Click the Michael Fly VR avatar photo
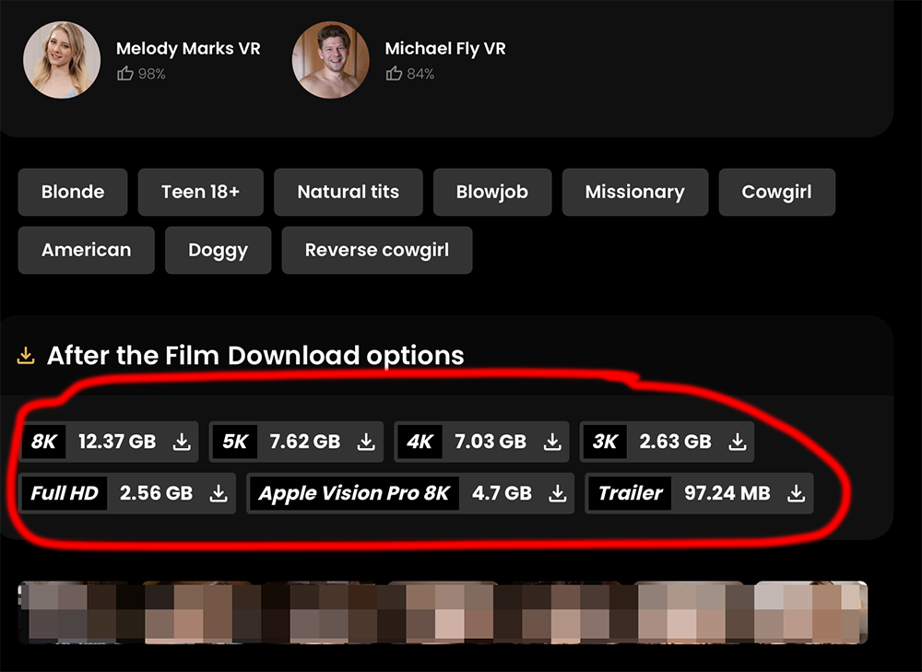Image resolution: width=922 pixels, height=672 pixels. (330, 60)
